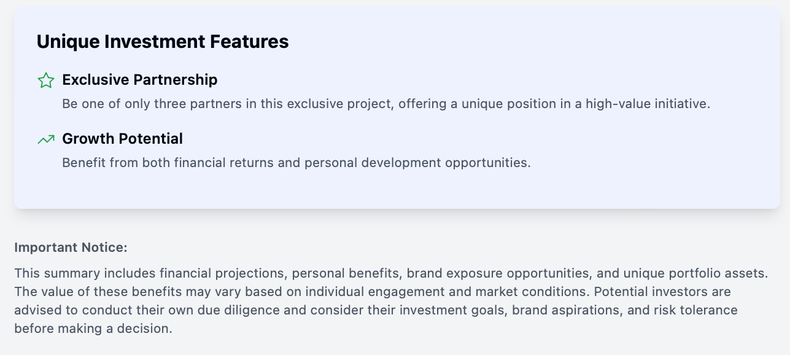Click the 'before making a decision' line
The image size is (790, 355).
point(93,329)
